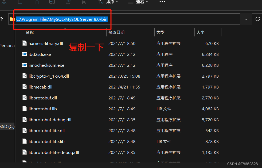Image resolution: width=262 pixels, height=168 pixels.
Task: Click the 5,720 KB size cell
Action: click(x=210, y=120)
